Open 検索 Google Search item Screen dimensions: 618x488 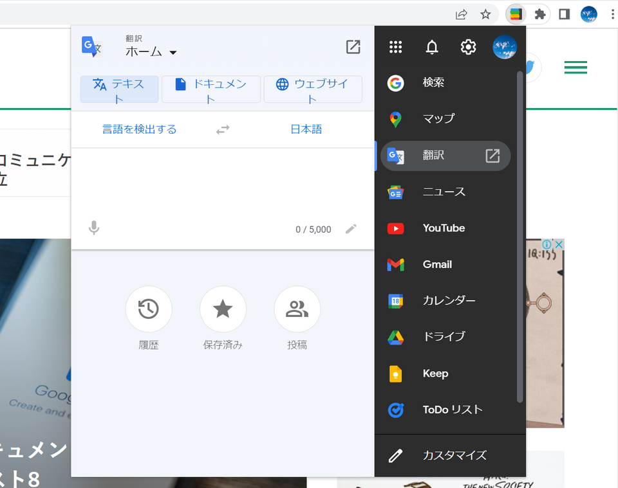coord(445,83)
